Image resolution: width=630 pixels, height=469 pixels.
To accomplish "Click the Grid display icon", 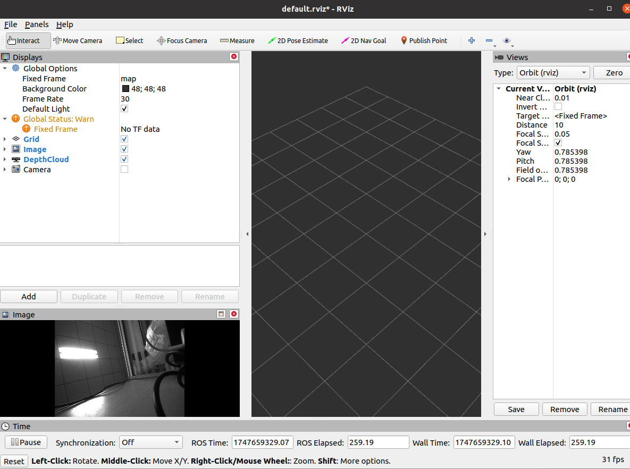I will 15,139.
